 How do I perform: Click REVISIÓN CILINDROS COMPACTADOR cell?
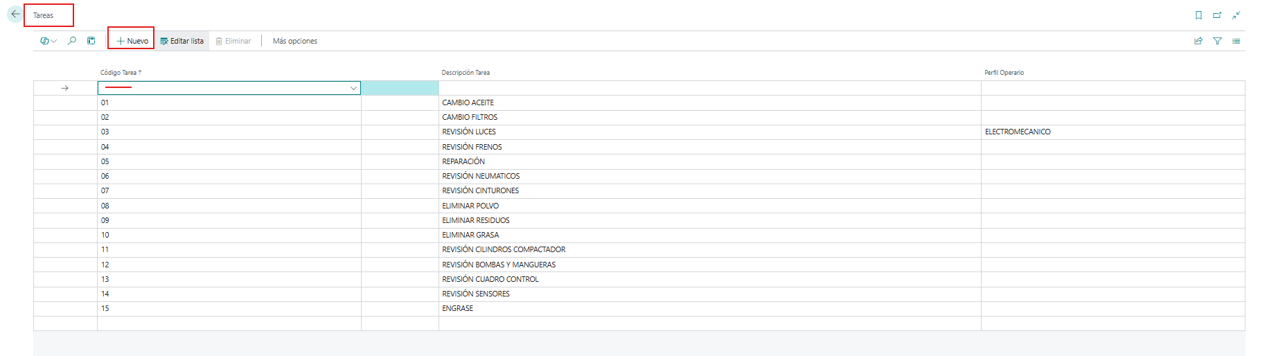710,249
